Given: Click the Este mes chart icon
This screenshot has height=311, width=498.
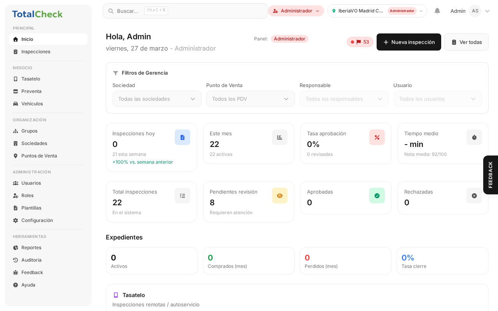Looking at the screenshot, I should (x=280, y=137).
